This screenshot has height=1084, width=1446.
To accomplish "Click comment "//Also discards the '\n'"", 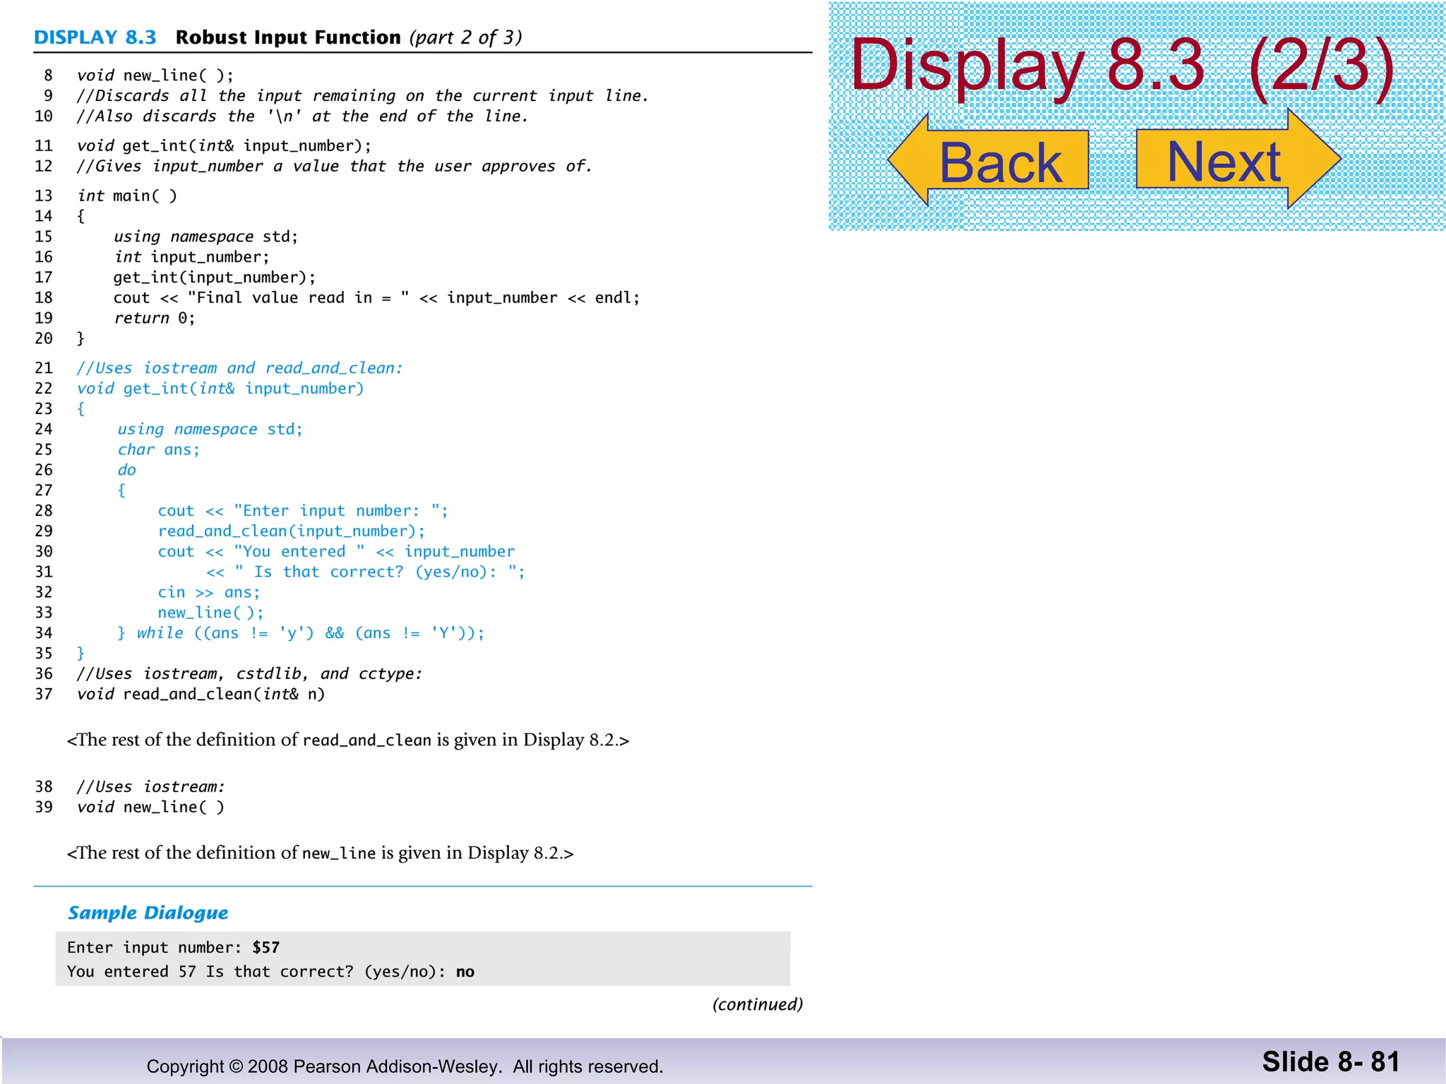I will (x=303, y=116).
